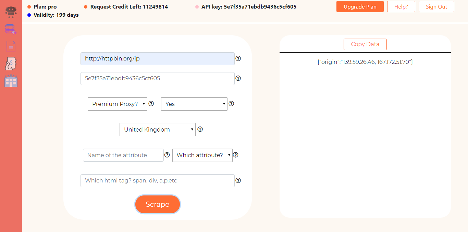Image resolution: width=468 pixels, height=232 pixels.
Task: Click the API key text in header
Action: point(249,7)
